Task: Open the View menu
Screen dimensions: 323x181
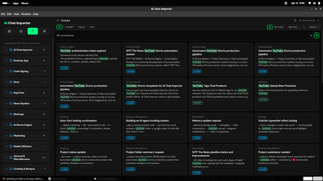Action: tap(16, 14)
